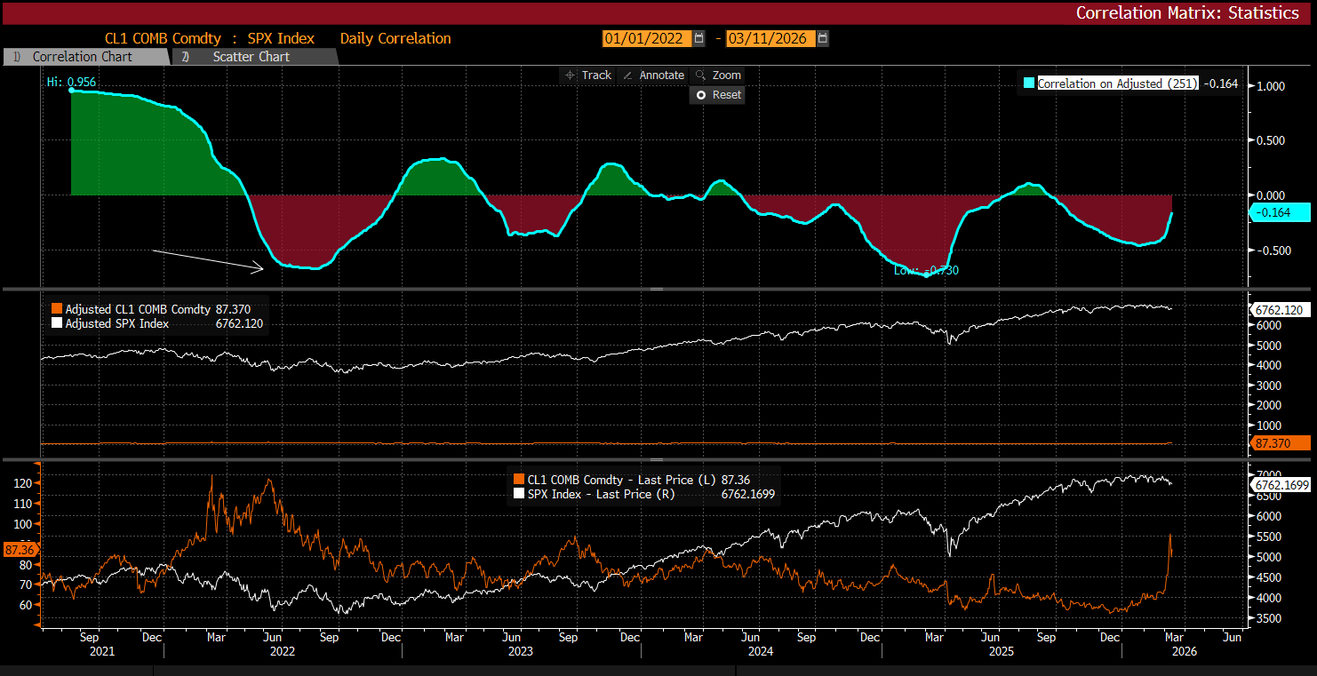Viewport: 1317px width, 676px height.
Task: Click the Zoom magnifier icon
Action: [x=700, y=76]
